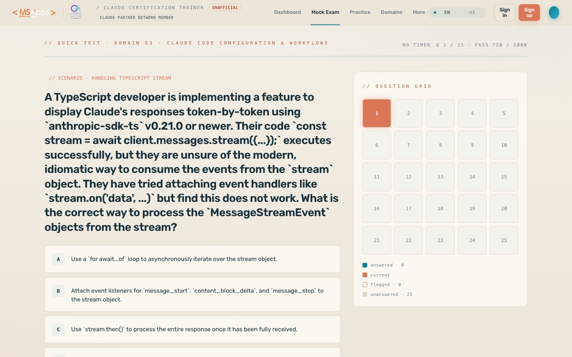Jump to question 10 in the grid
The height and width of the screenshot is (357, 572).
point(504,145)
